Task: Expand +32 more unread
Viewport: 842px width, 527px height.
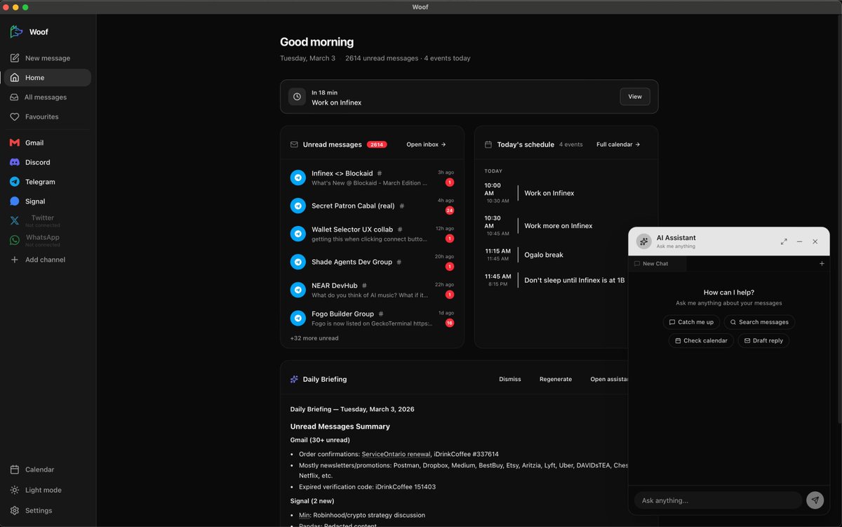Action: tap(314, 338)
